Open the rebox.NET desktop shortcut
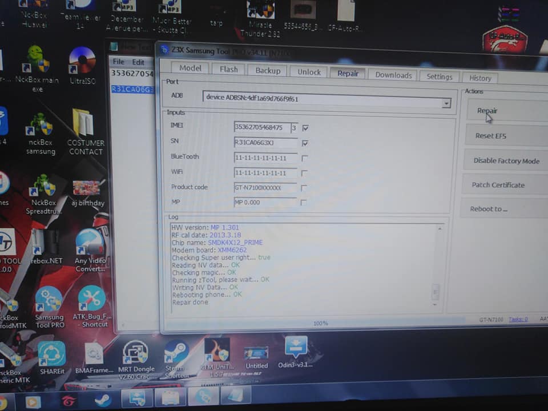Screen dimensions: 548x411 [x=46, y=247]
